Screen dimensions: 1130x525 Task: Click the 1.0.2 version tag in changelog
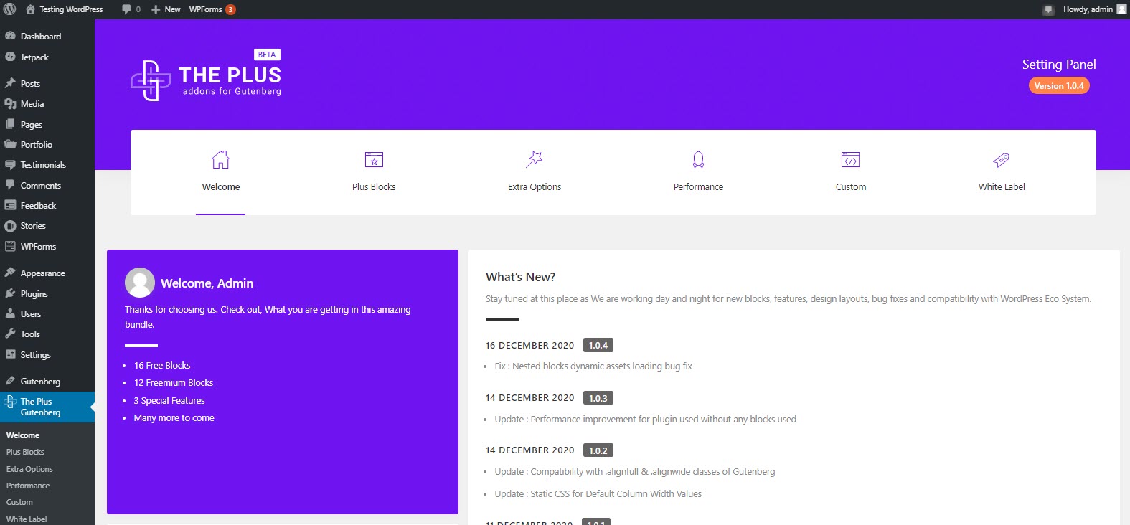point(598,450)
